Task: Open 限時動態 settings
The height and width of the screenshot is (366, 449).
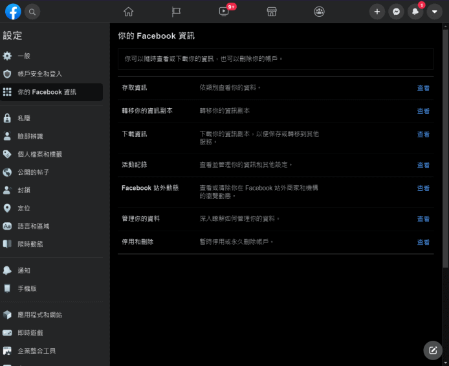Action: [x=52, y=244]
